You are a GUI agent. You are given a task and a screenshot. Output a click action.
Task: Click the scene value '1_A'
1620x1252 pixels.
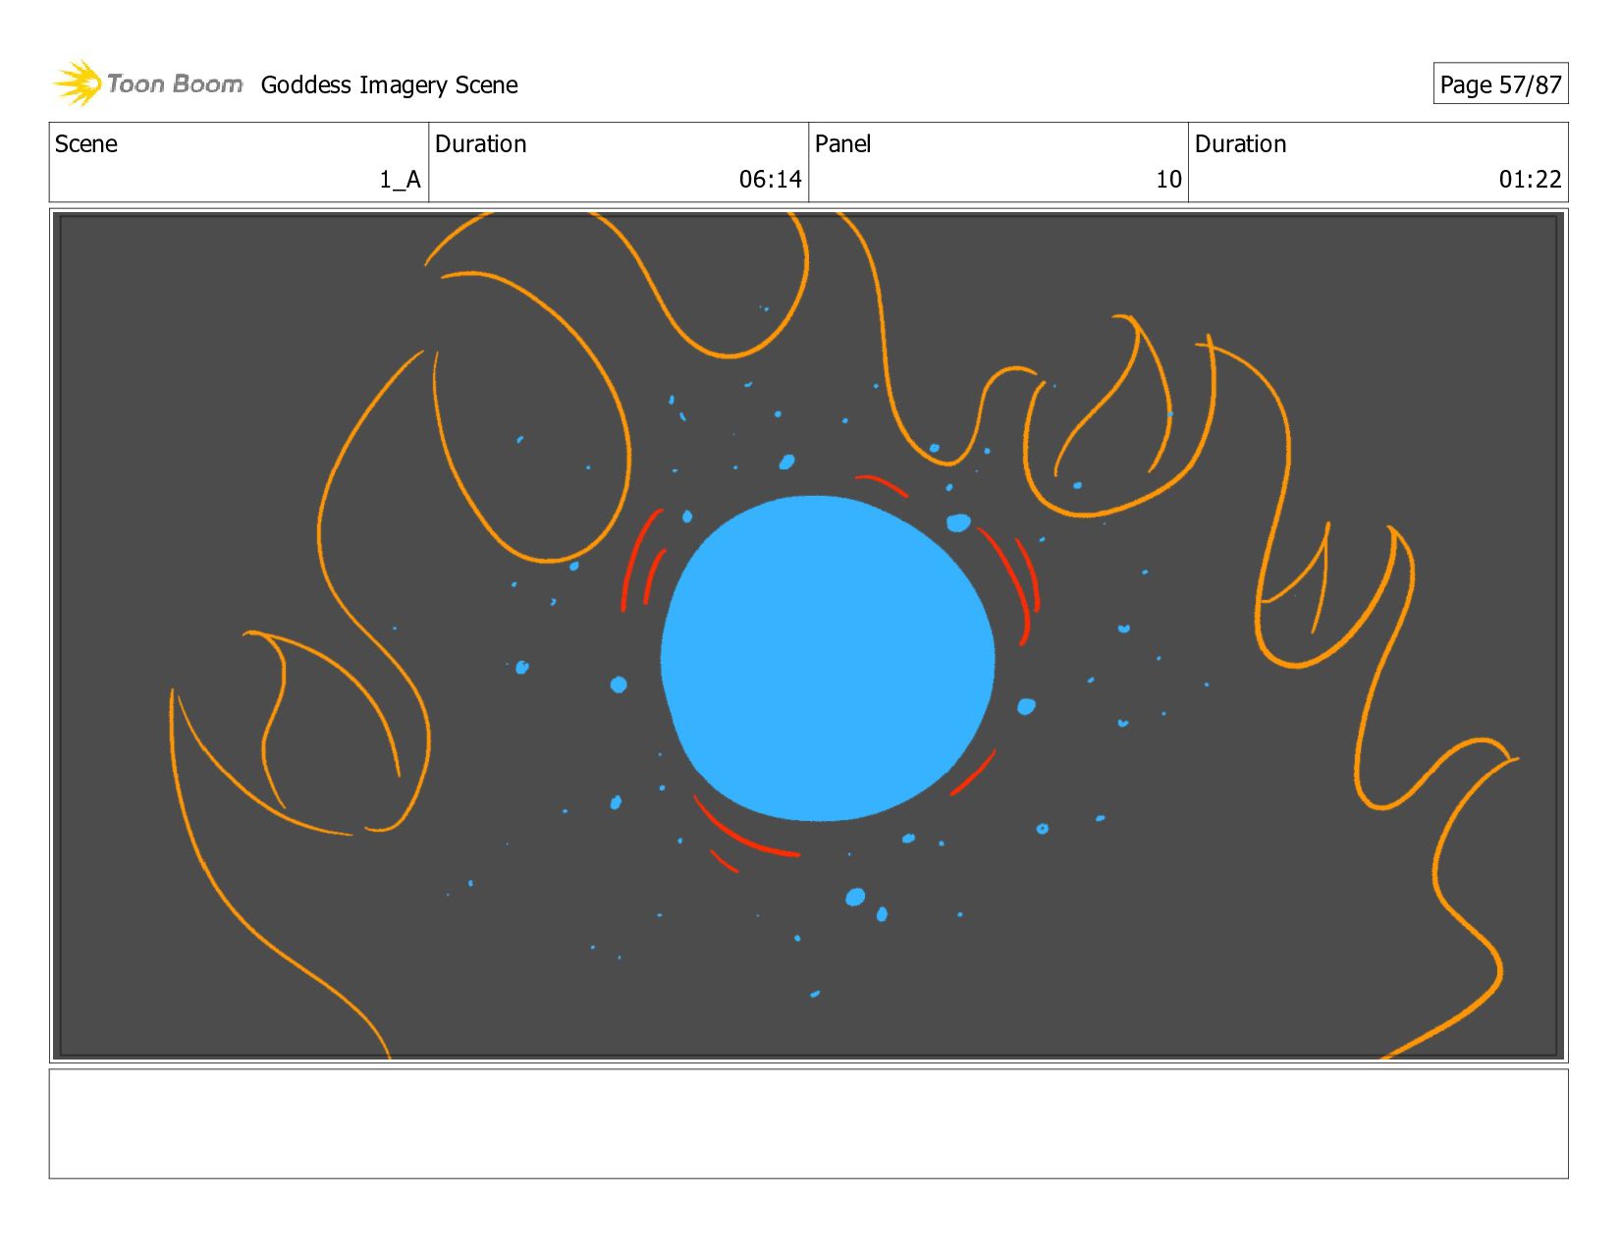(401, 180)
